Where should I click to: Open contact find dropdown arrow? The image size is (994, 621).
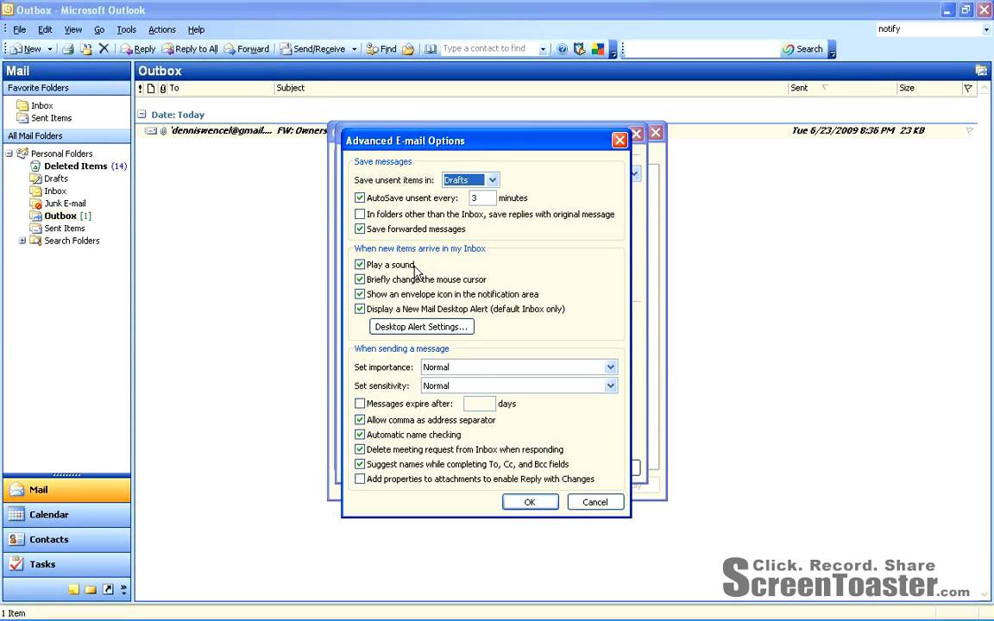(x=543, y=49)
